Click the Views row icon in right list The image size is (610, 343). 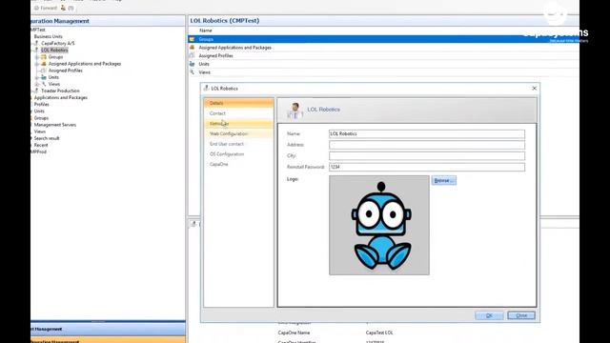pos(192,72)
